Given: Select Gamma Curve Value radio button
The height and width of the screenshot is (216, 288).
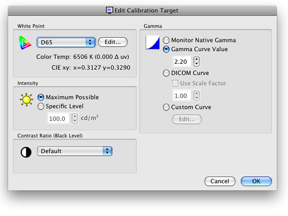Looking at the screenshot, I should click(166, 49).
